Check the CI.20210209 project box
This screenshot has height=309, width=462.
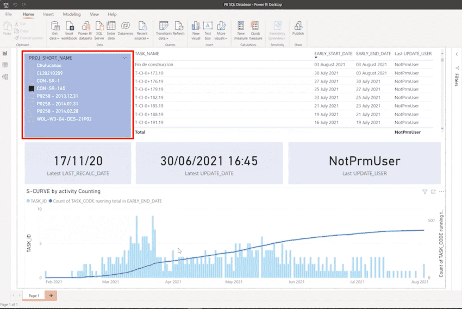(31, 73)
